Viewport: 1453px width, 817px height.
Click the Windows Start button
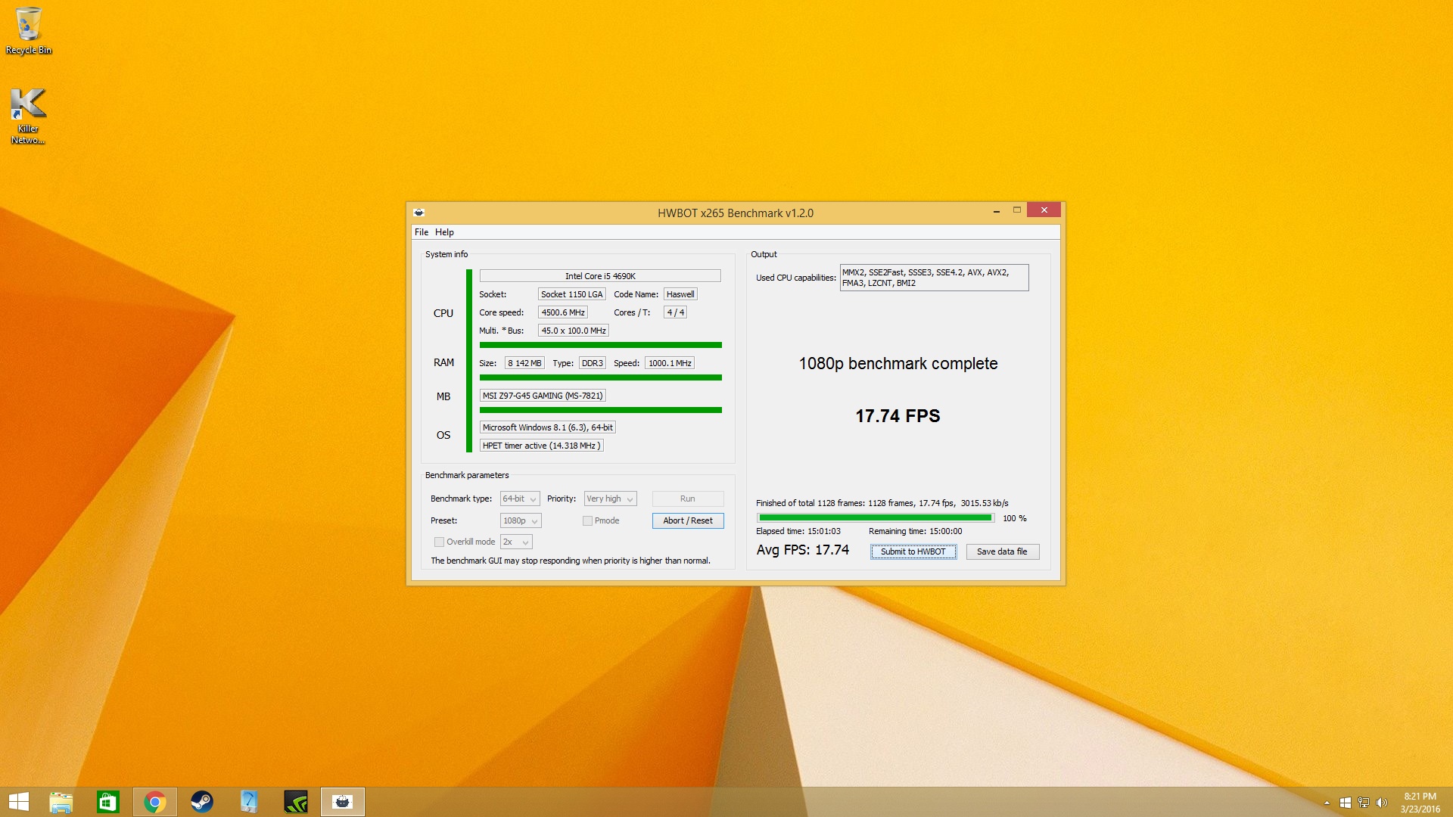[18, 802]
